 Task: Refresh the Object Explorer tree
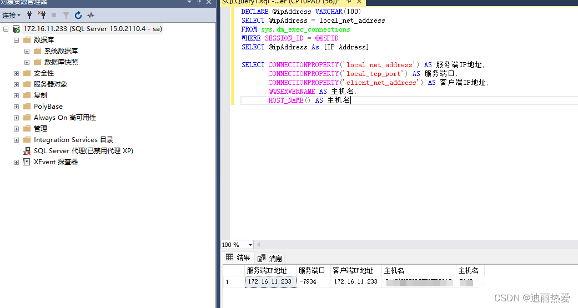pos(78,15)
